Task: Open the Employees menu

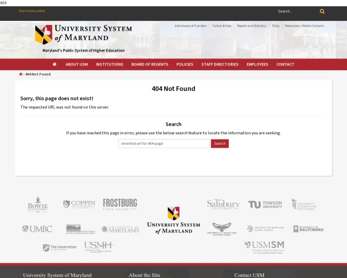Action: coord(257,64)
